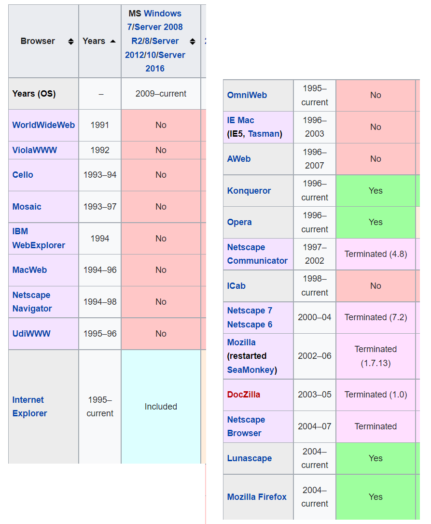Open the AWeb link
The width and height of the screenshot is (431, 524).
coord(239,159)
